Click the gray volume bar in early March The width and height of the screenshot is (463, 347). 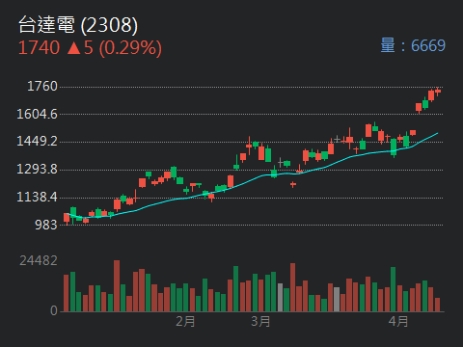pos(280,297)
